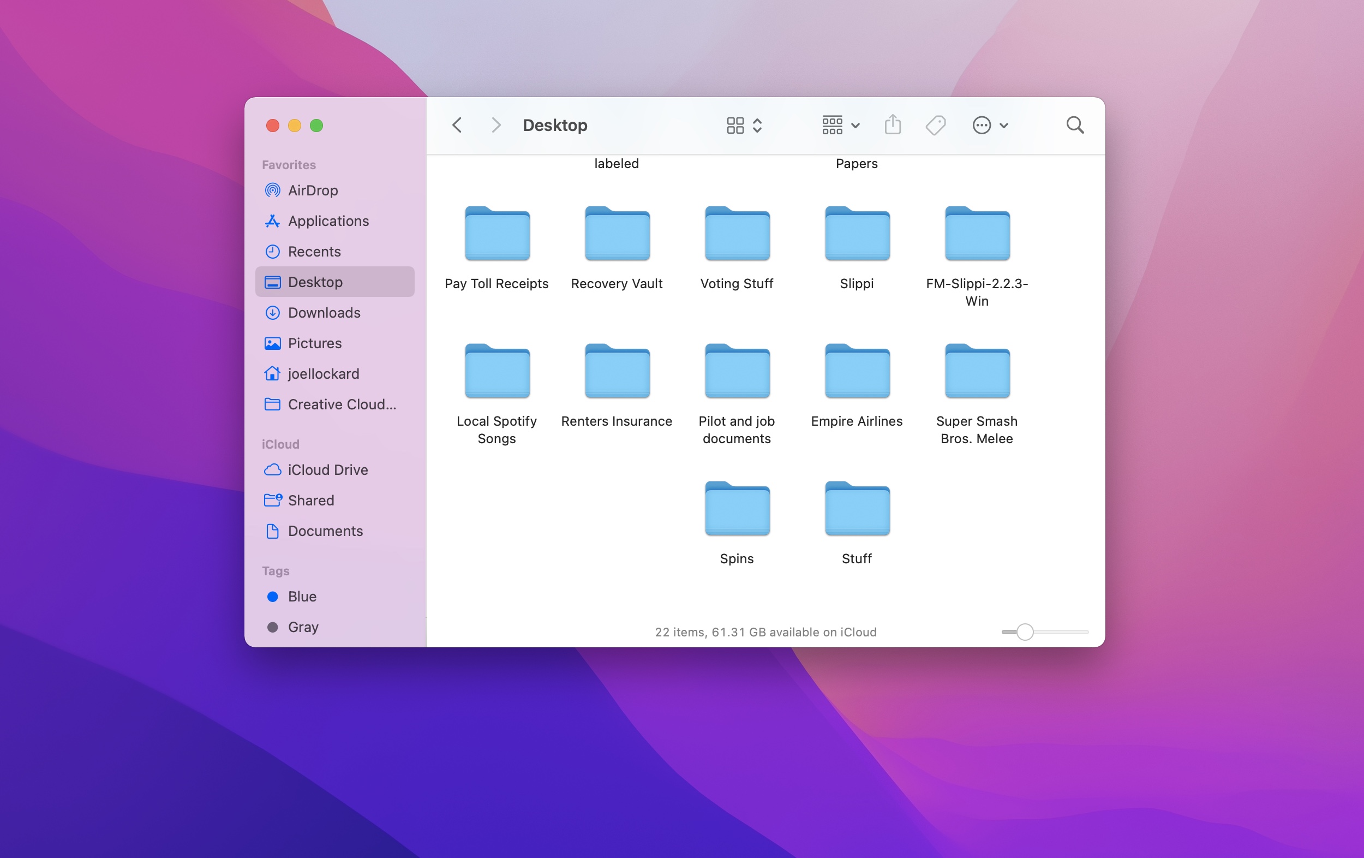Click the Tags section header
Screen dimensions: 1364x858
point(276,571)
